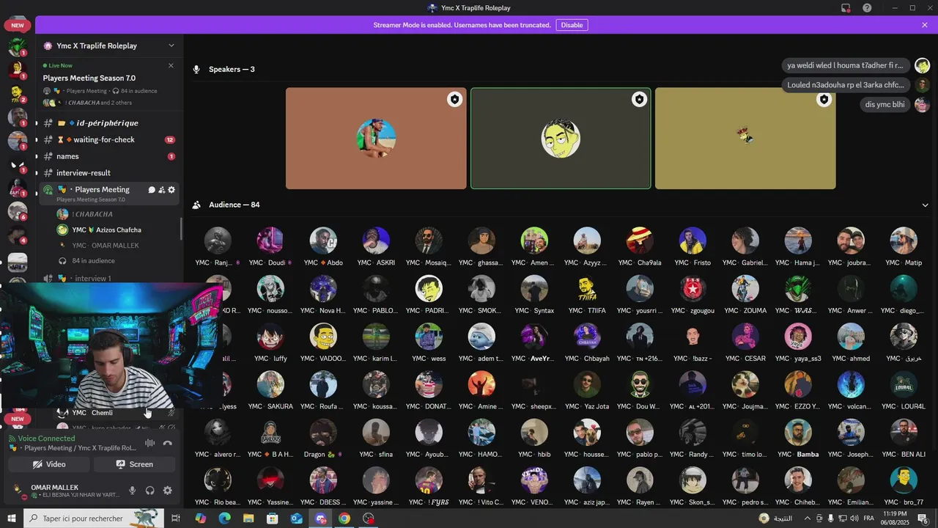The height and width of the screenshot is (528, 938).
Task: Click the recording app icon in the taskbar
Action: coord(369,518)
